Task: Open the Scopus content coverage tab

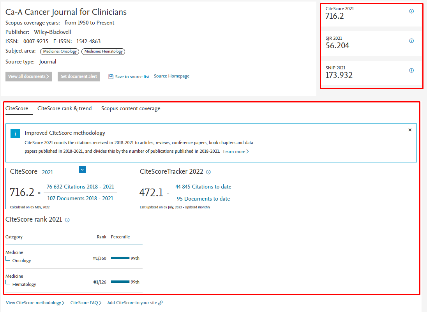Action: click(x=131, y=108)
